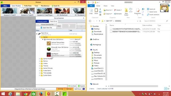The width and height of the screenshot is (171, 96).
Task: Click Select all in ribbon
Action: [151, 9]
